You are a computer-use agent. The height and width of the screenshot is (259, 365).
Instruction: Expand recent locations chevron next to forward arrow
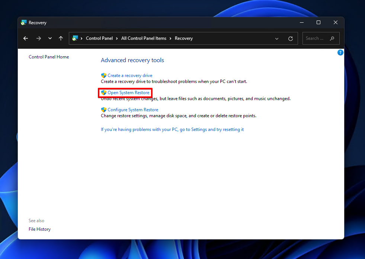click(x=49, y=38)
